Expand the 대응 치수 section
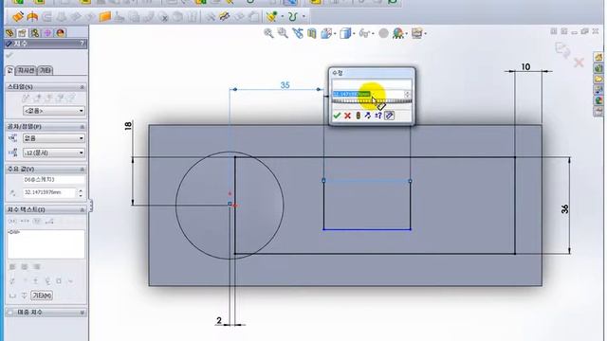607x341 pixels. pyautogui.click(x=82, y=313)
